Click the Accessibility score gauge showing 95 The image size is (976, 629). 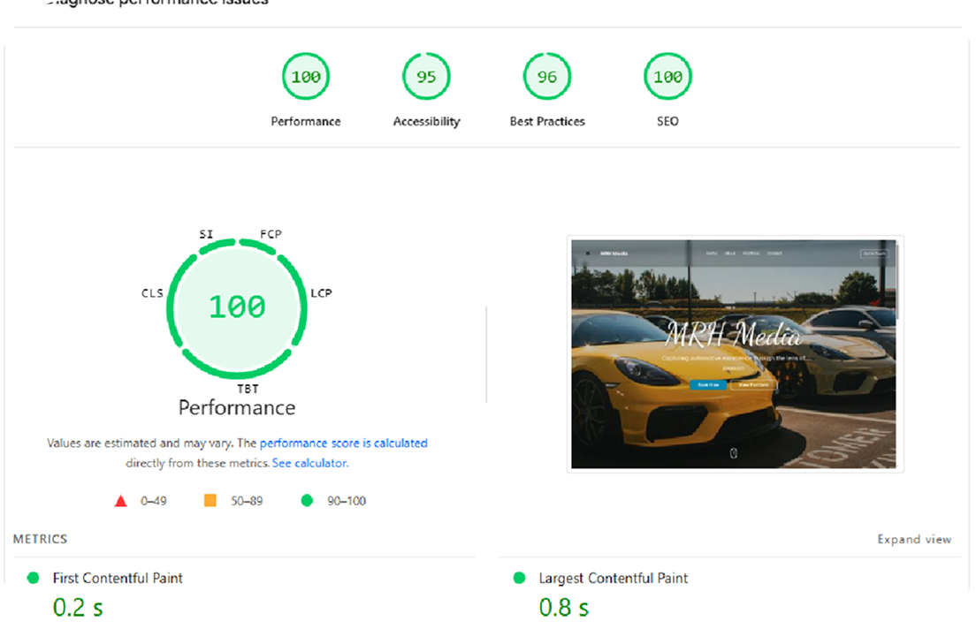[x=426, y=76]
